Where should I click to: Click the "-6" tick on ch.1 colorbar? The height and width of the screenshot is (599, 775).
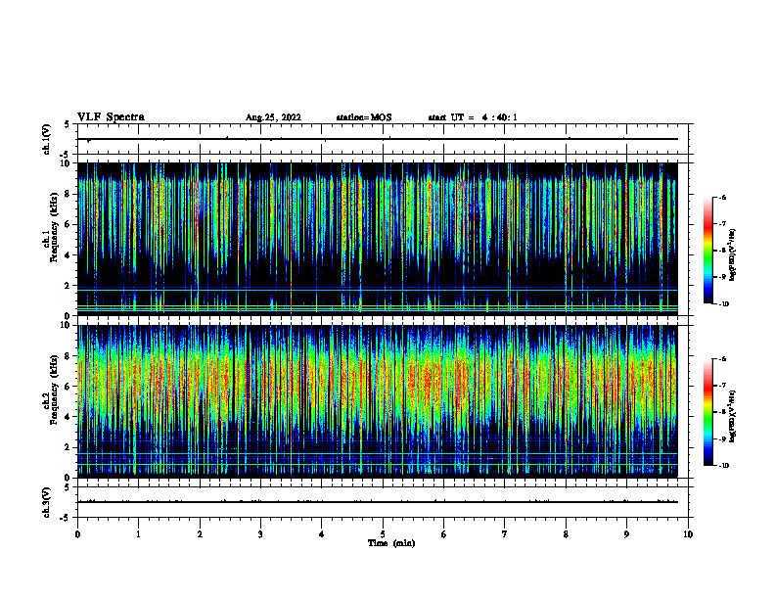[x=722, y=198]
